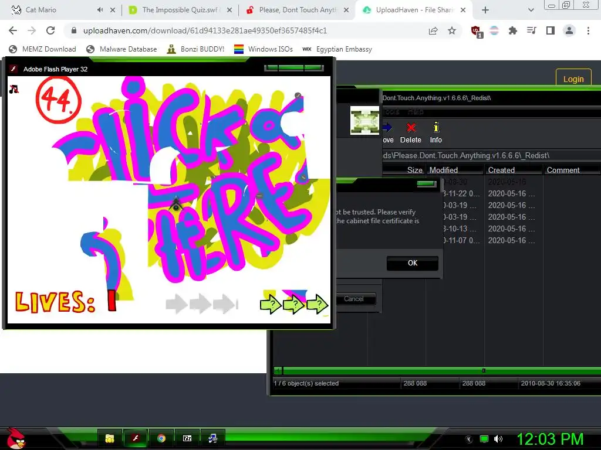Open the uBlock Origin extension

point(477,32)
